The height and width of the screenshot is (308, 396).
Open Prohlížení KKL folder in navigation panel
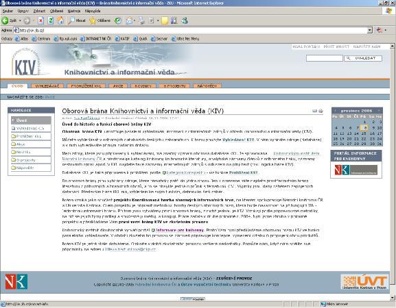pyautogui.click(x=31, y=136)
